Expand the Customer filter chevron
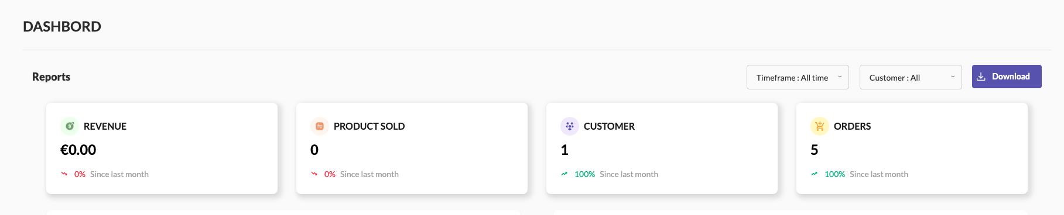The width and height of the screenshot is (1064, 215). pyautogui.click(x=953, y=77)
